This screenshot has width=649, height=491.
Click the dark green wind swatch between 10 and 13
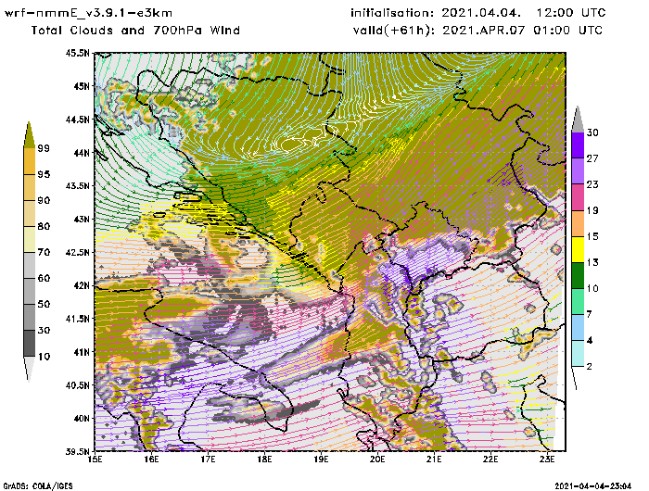(578, 275)
